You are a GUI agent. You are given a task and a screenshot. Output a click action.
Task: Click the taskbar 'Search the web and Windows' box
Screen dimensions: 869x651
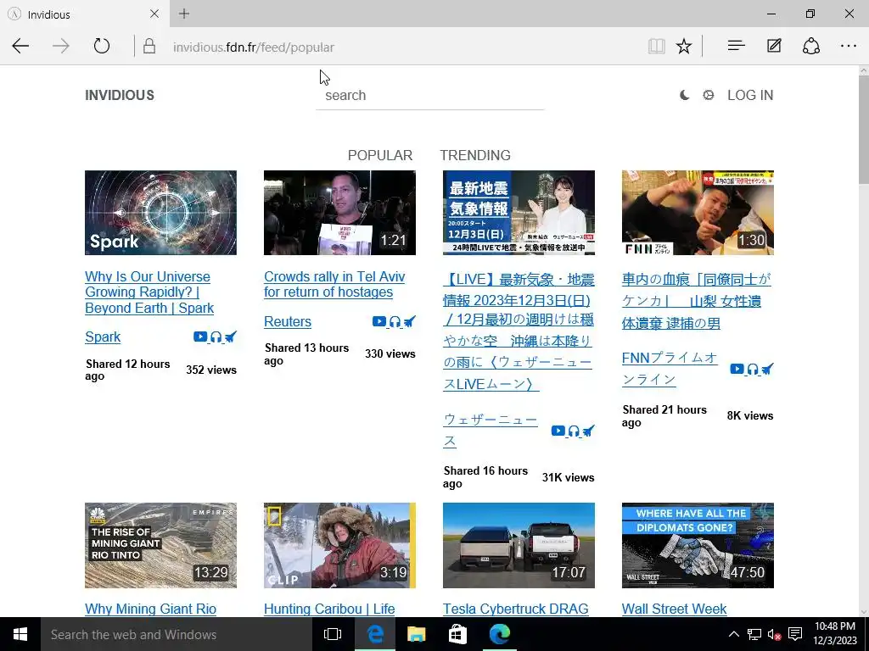tap(177, 634)
